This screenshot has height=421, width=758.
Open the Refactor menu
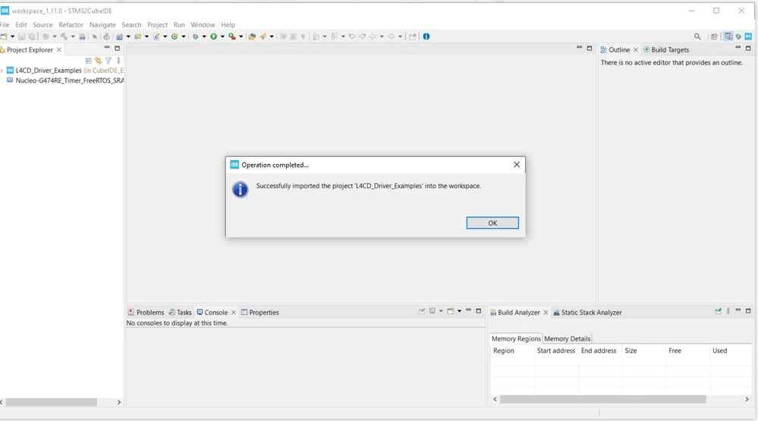(x=71, y=24)
